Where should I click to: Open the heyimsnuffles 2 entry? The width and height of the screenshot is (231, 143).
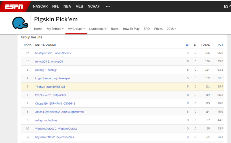54,137
